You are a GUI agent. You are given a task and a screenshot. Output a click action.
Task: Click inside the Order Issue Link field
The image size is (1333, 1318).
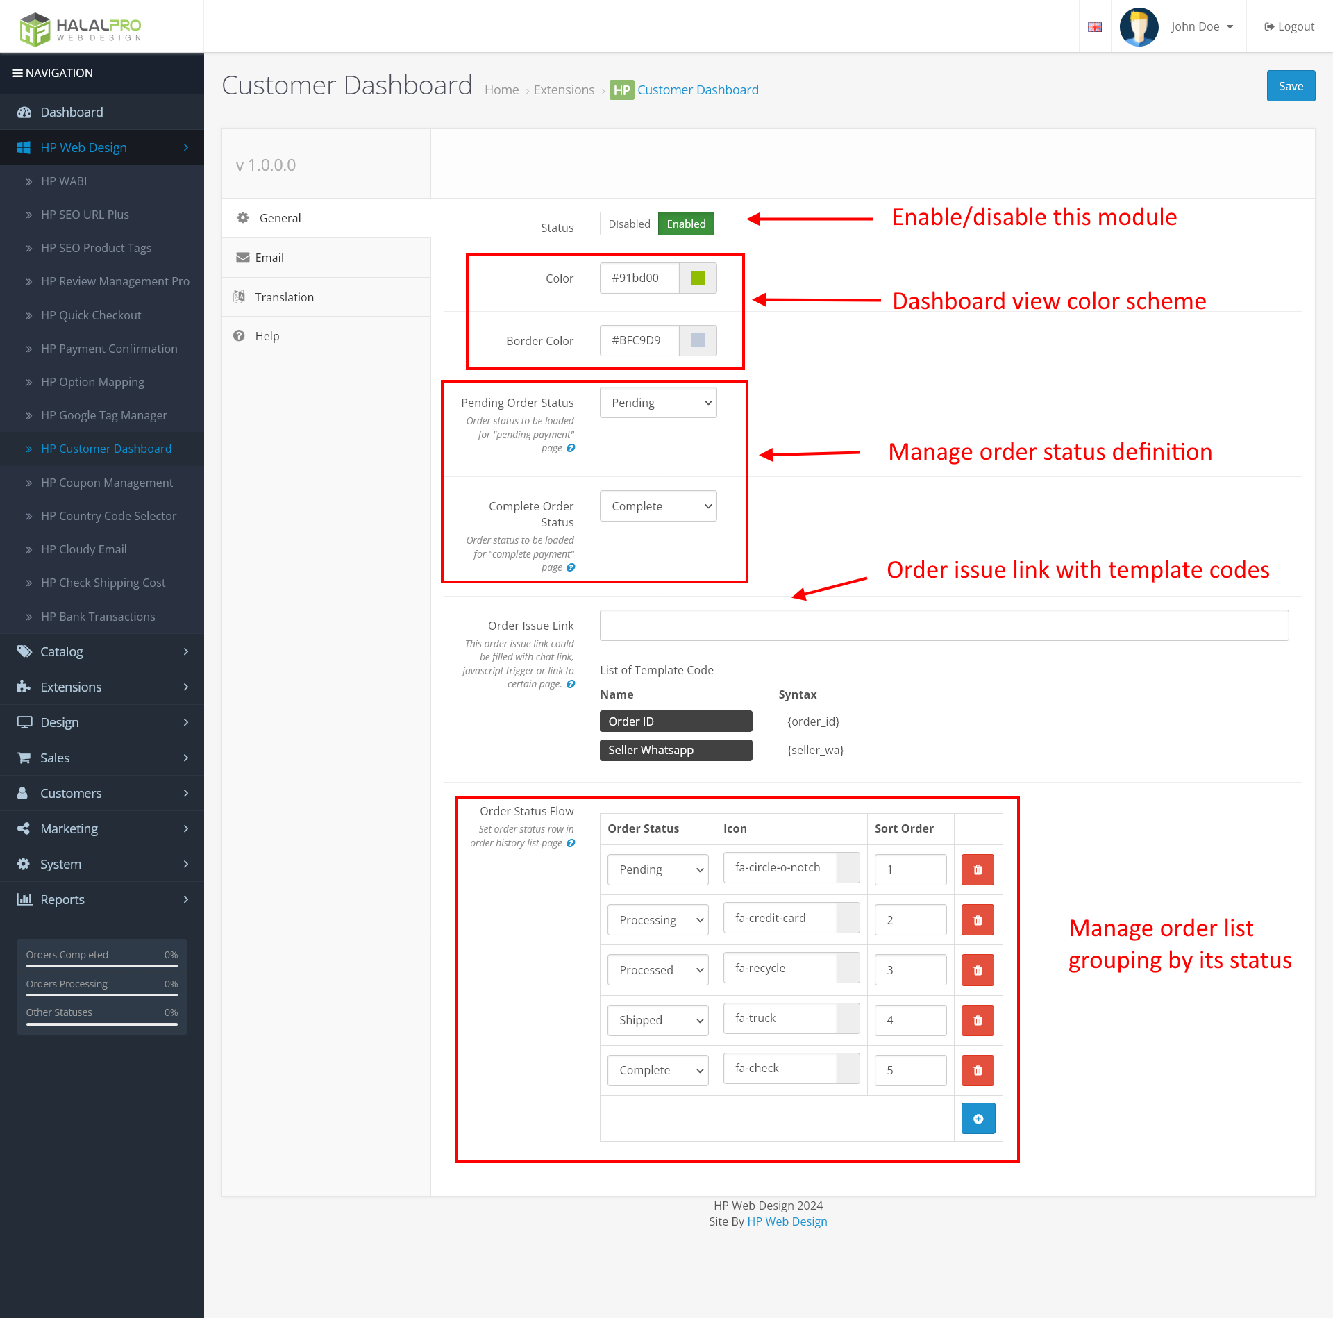943,624
